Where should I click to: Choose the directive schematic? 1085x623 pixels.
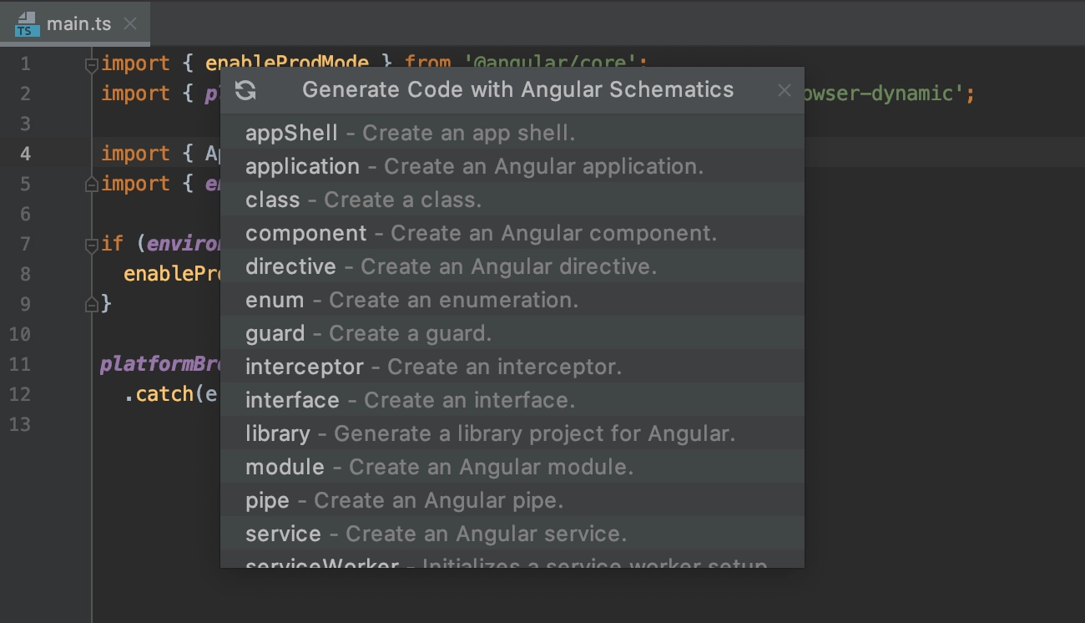[x=512, y=266]
